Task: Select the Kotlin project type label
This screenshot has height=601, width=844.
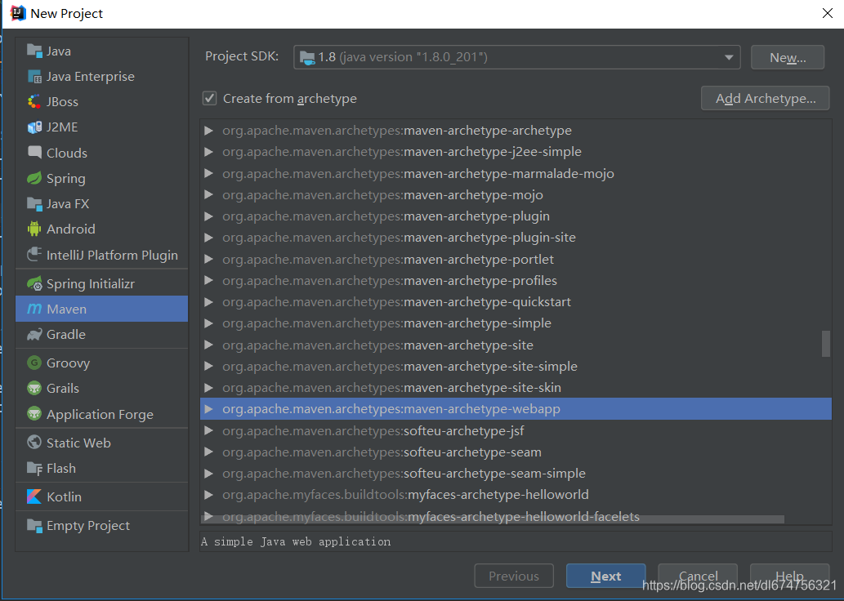Action: (x=64, y=496)
